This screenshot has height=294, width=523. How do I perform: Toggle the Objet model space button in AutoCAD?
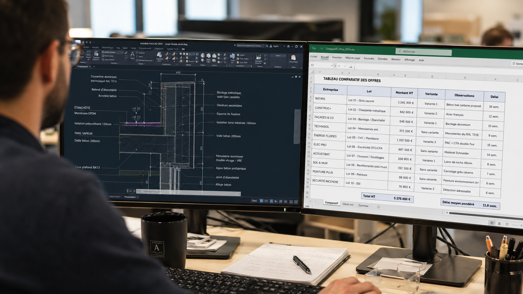pos(254,201)
